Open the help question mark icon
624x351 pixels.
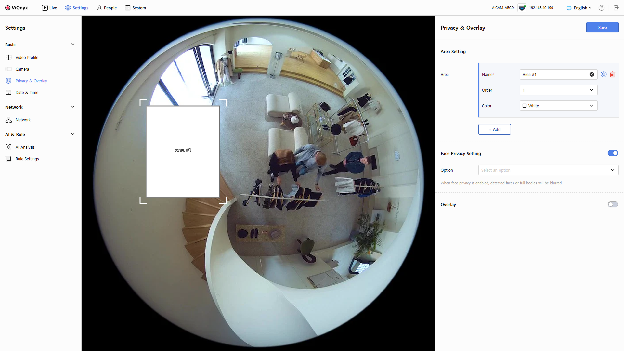click(x=602, y=8)
